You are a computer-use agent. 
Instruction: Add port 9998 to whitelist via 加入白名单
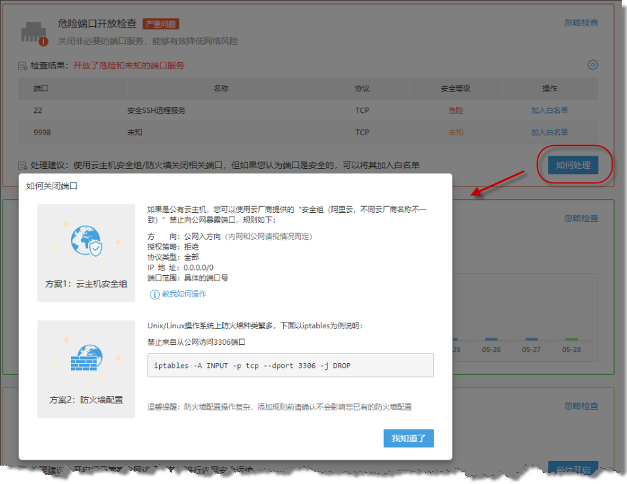click(549, 132)
